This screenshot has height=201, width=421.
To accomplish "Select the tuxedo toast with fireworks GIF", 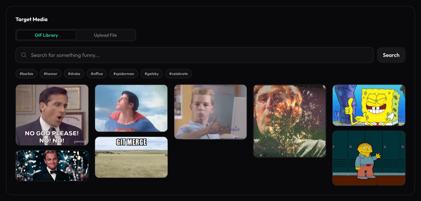I will 52,166.
